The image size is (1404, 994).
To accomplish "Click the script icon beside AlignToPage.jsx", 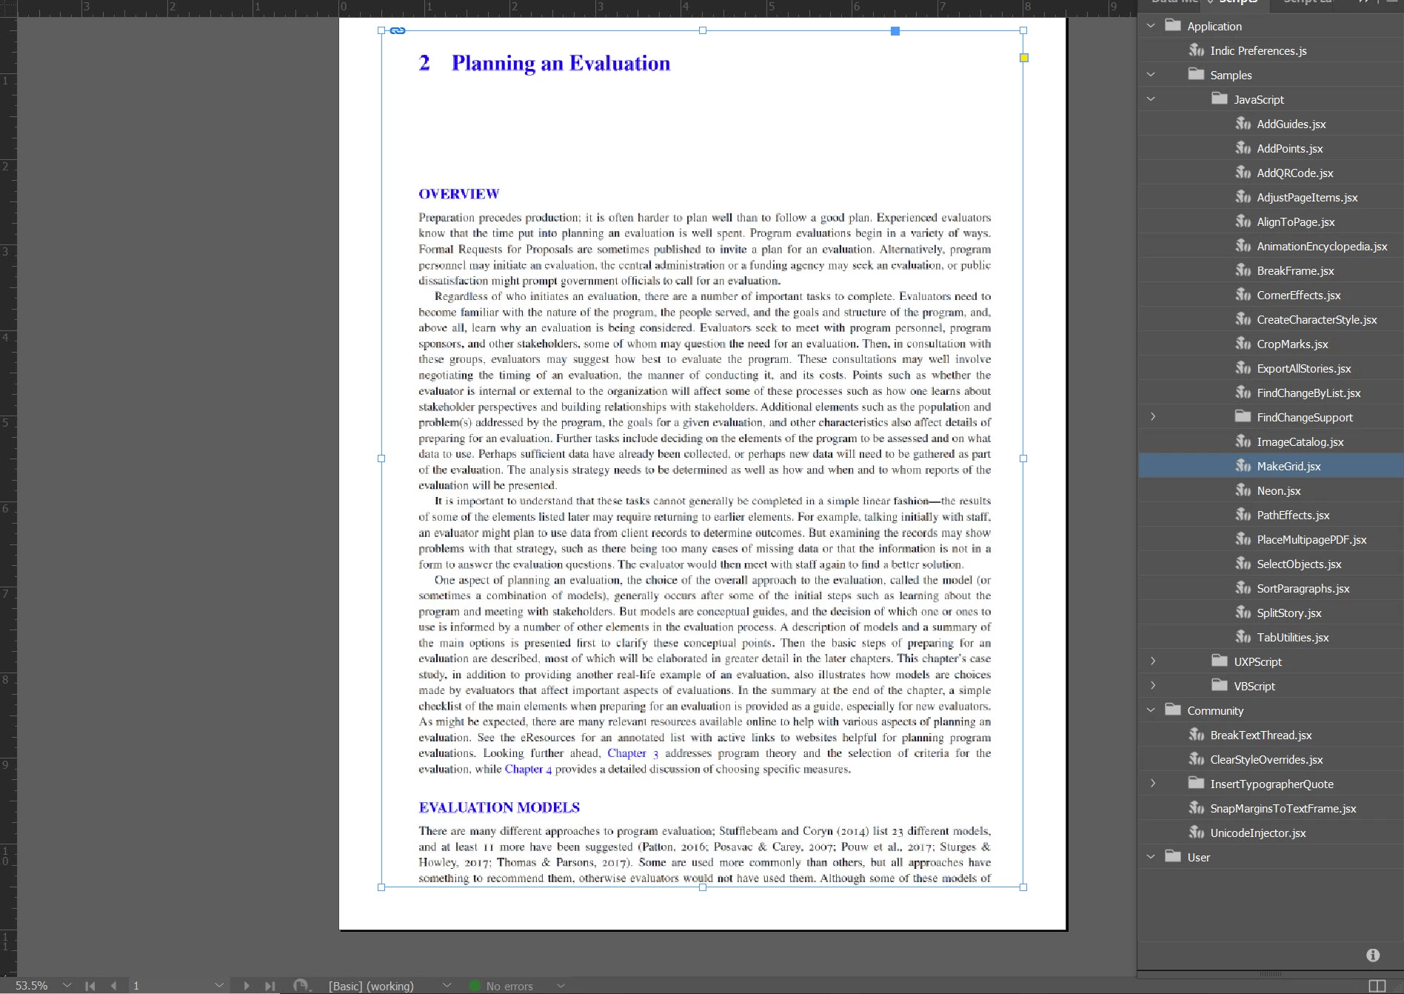I will coord(1243,221).
